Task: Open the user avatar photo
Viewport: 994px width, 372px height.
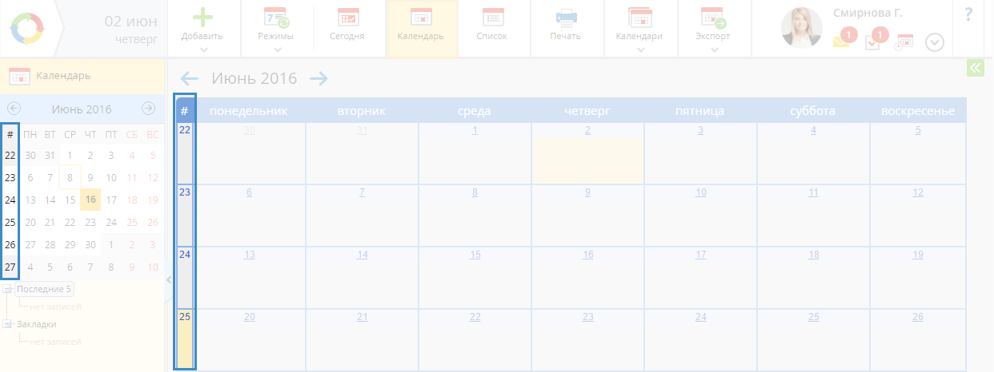Action: [802, 28]
